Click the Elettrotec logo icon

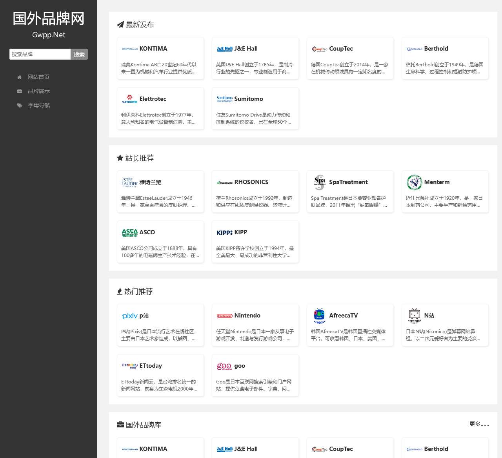pyautogui.click(x=130, y=99)
